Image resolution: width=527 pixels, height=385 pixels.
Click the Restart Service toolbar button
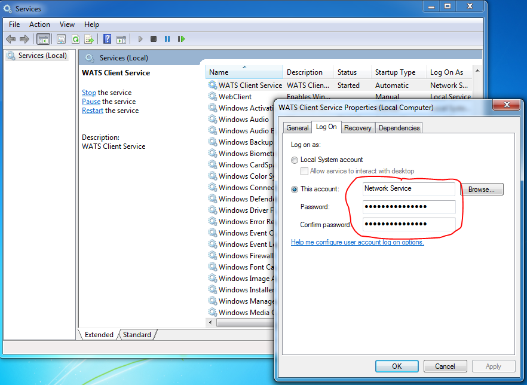[x=181, y=39]
